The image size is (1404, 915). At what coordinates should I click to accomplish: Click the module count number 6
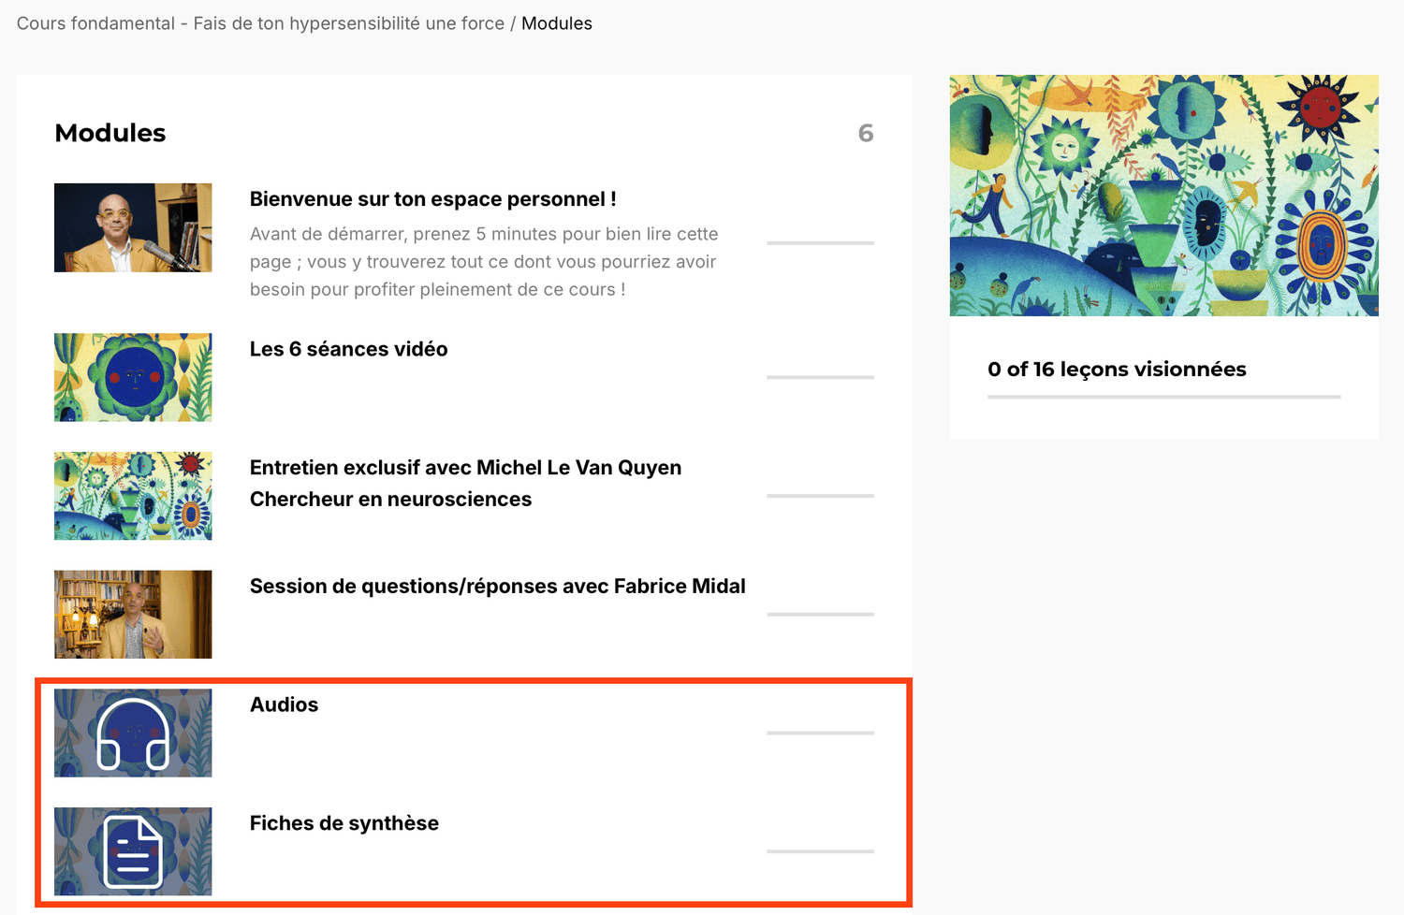coord(866,133)
